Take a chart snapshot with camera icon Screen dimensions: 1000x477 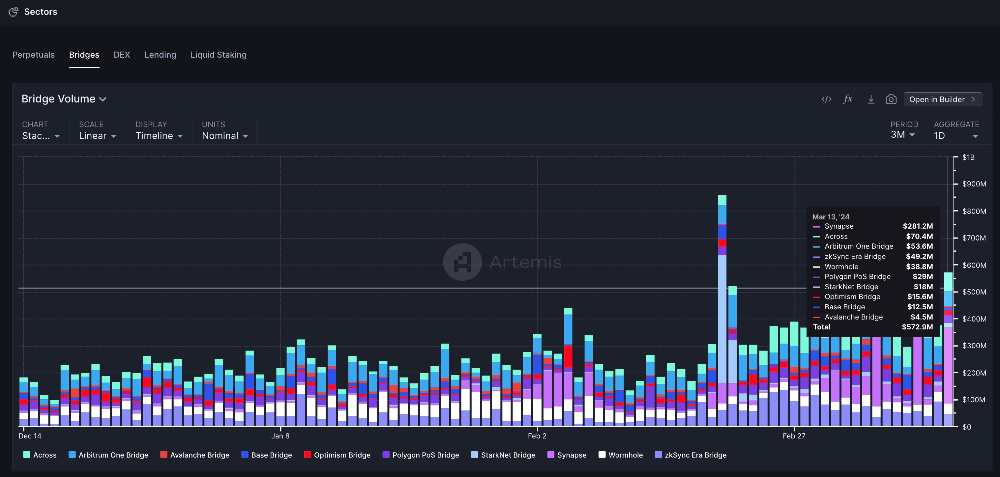[x=891, y=99]
